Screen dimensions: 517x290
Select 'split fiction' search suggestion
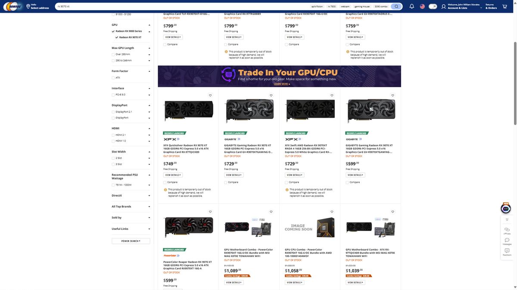point(317,6)
